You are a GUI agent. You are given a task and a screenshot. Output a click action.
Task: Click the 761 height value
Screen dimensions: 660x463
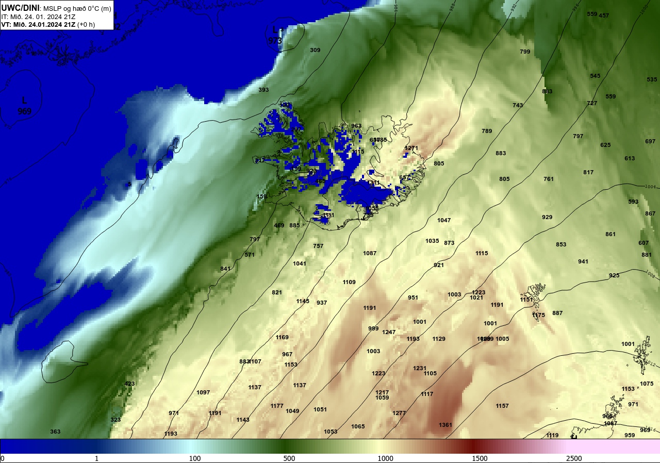pyautogui.click(x=549, y=179)
